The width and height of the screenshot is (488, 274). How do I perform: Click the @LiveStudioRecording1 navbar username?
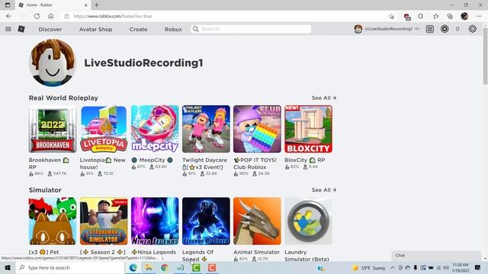(389, 29)
